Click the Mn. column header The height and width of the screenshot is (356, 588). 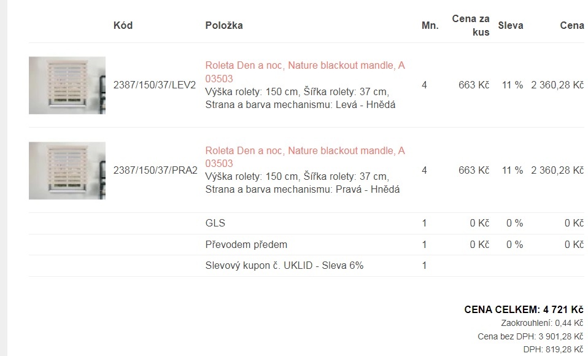[430, 25]
